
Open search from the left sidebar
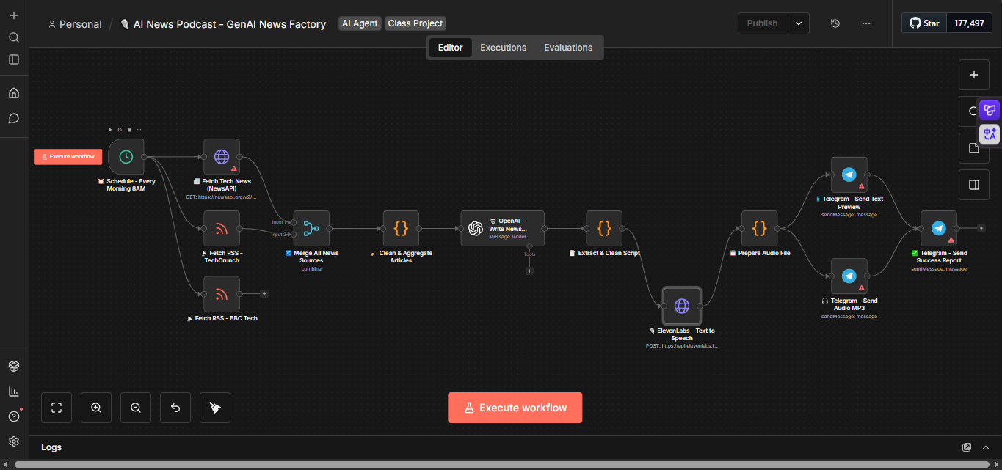click(x=14, y=37)
